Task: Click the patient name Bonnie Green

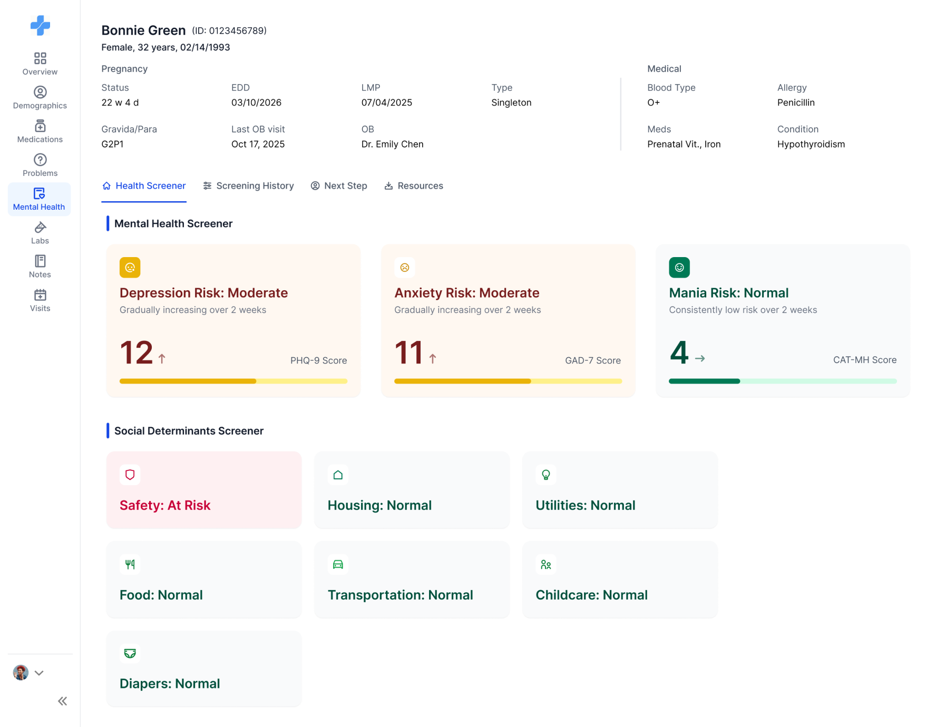Action: (144, 31)
